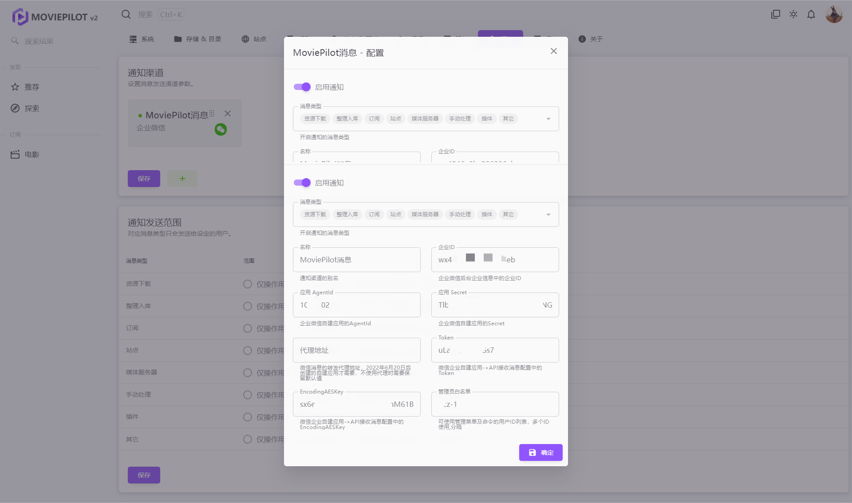Open the notifications bell
The width and height of the screenshot is (852, 503).
[x=811, y=14]
